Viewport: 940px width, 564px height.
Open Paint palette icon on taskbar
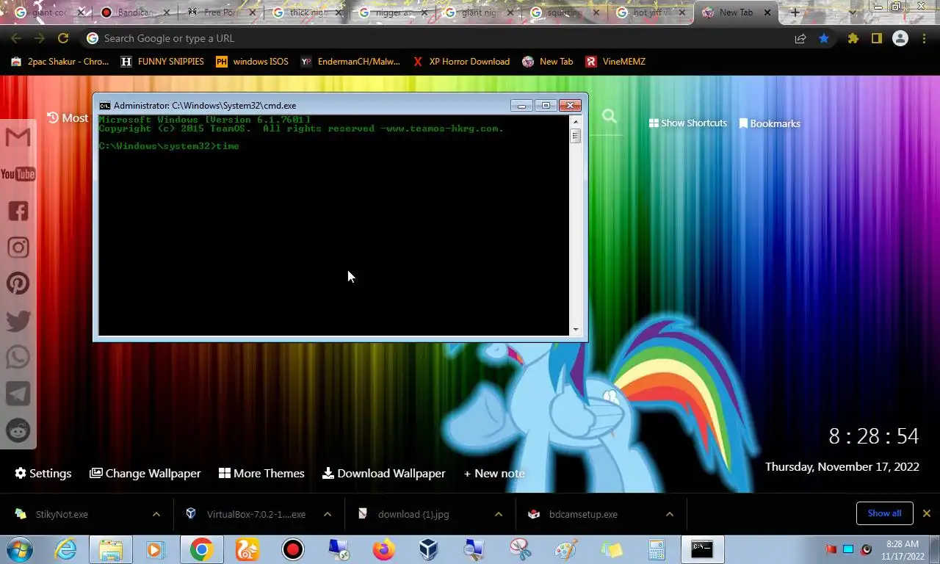click(565, 549)
